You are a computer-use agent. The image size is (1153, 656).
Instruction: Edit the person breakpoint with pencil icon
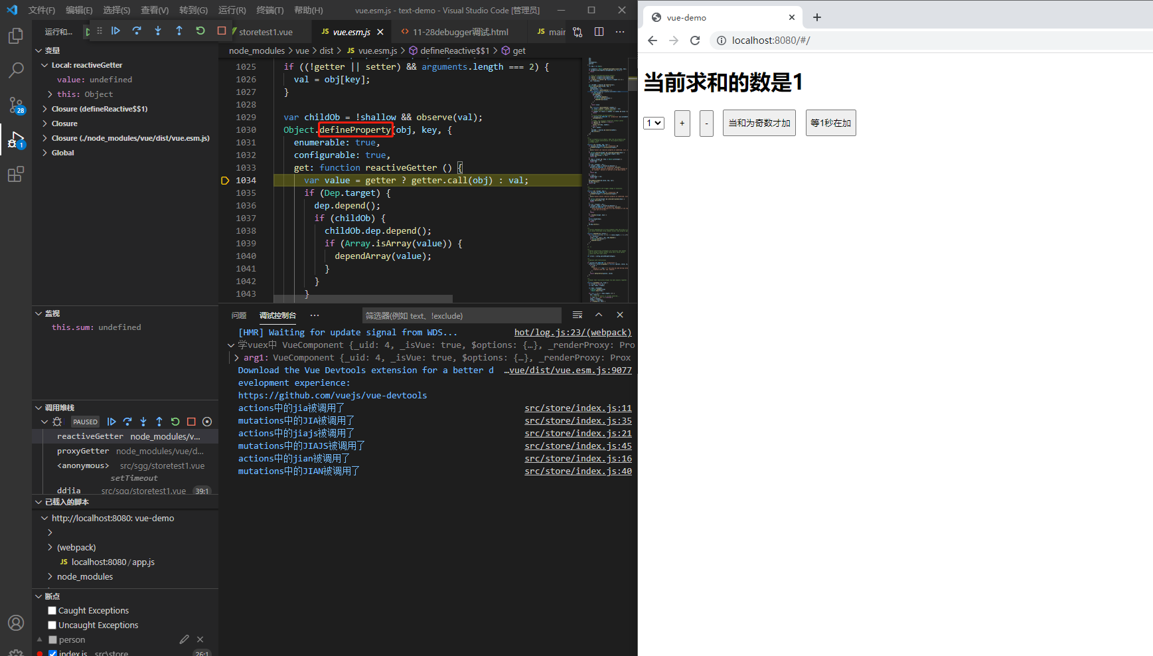point(184,639)
